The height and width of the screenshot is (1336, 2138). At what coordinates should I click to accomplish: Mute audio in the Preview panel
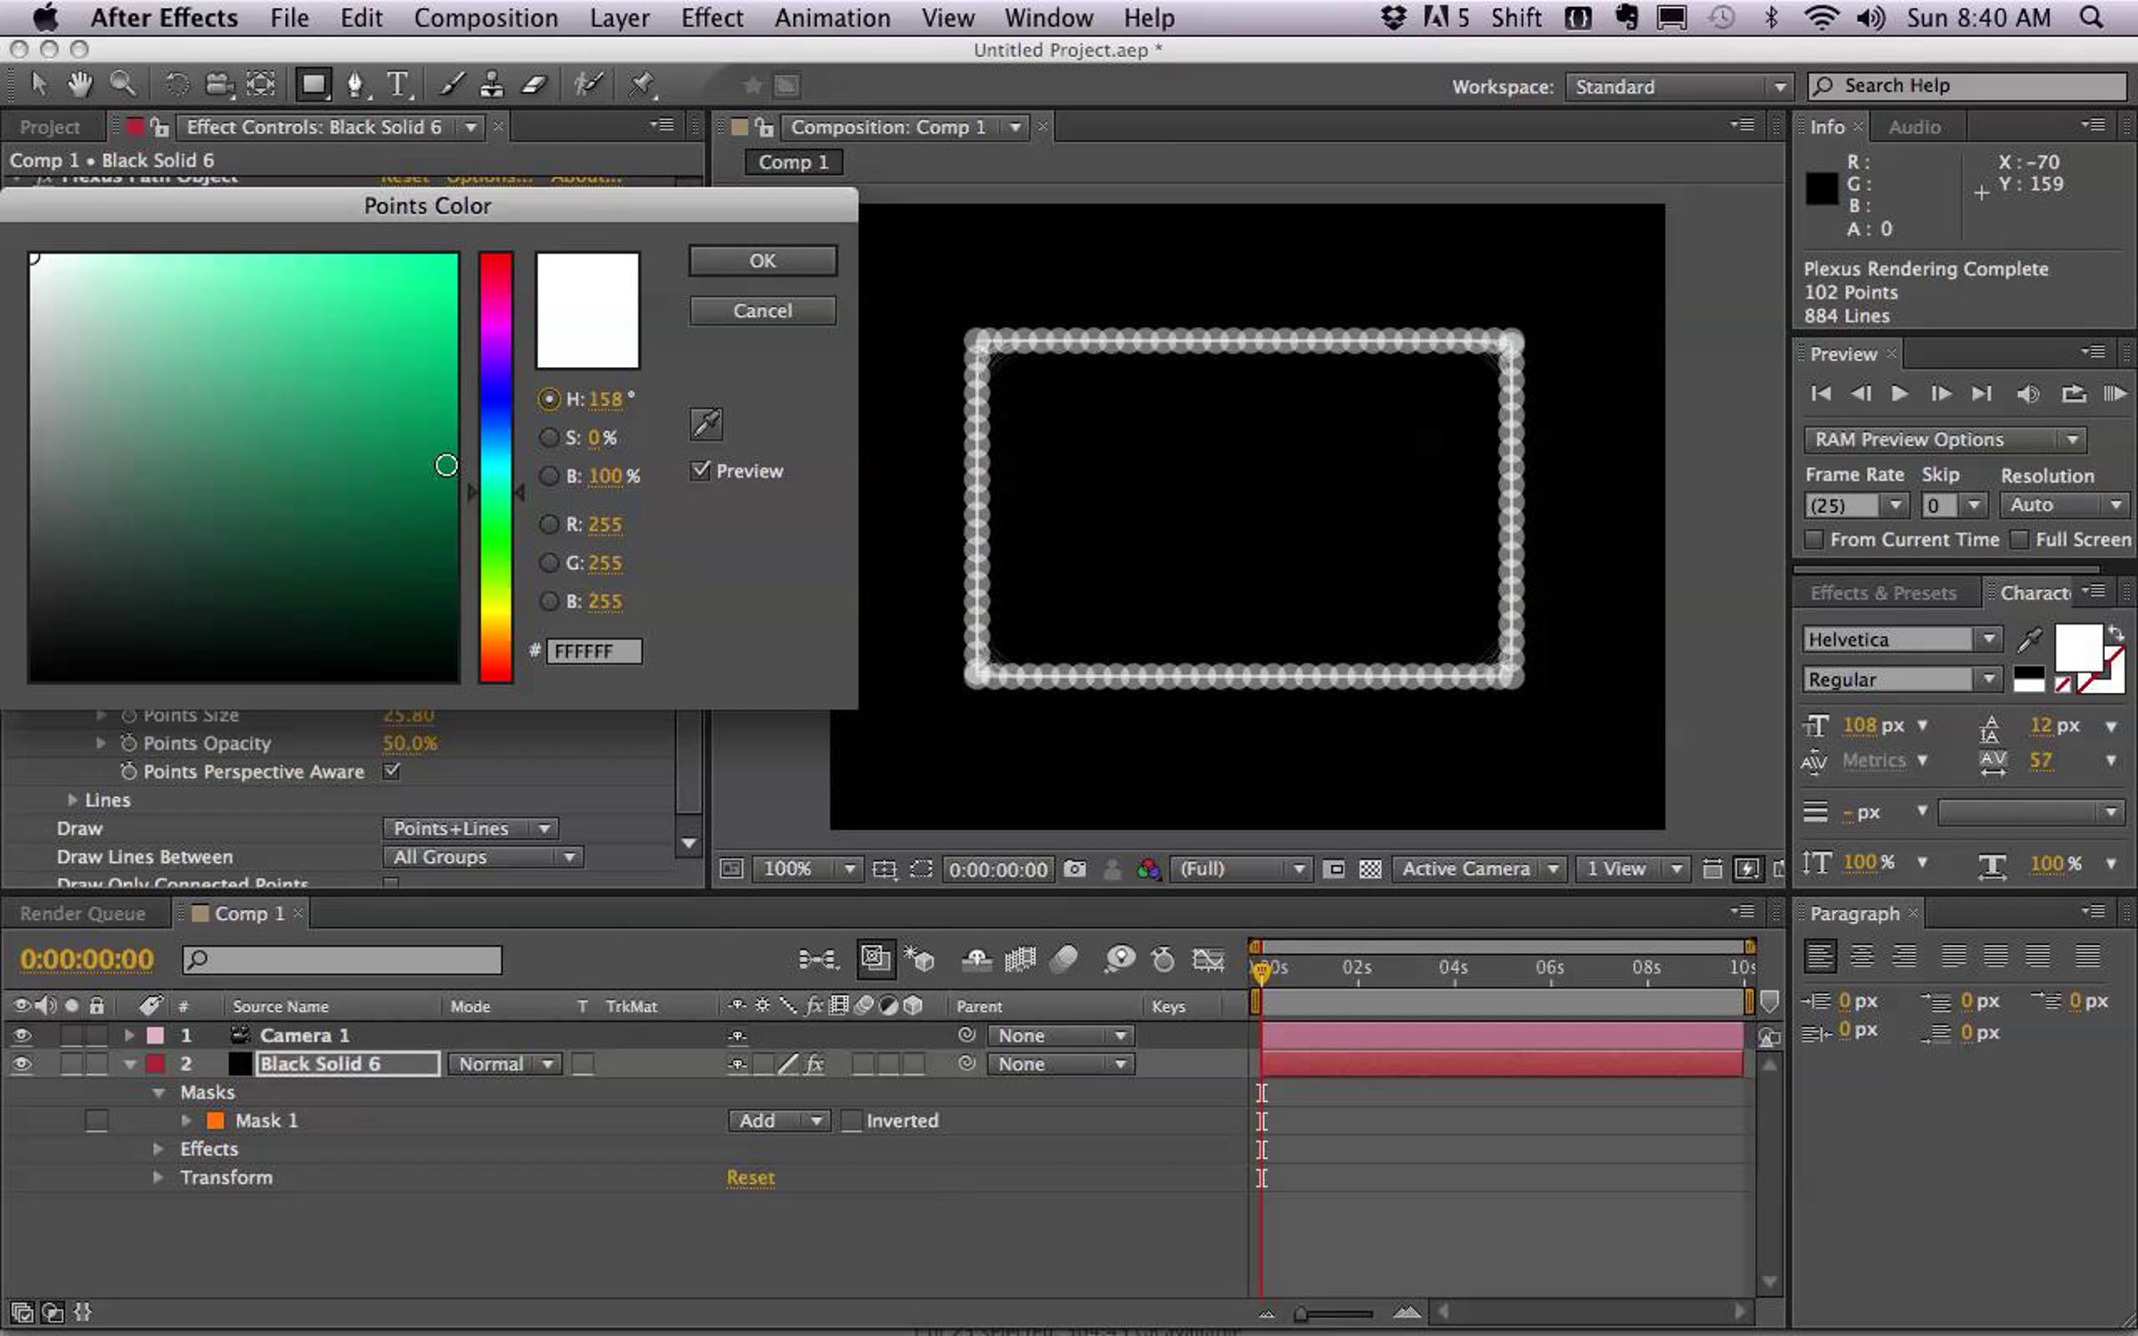tap(2028, 393)
